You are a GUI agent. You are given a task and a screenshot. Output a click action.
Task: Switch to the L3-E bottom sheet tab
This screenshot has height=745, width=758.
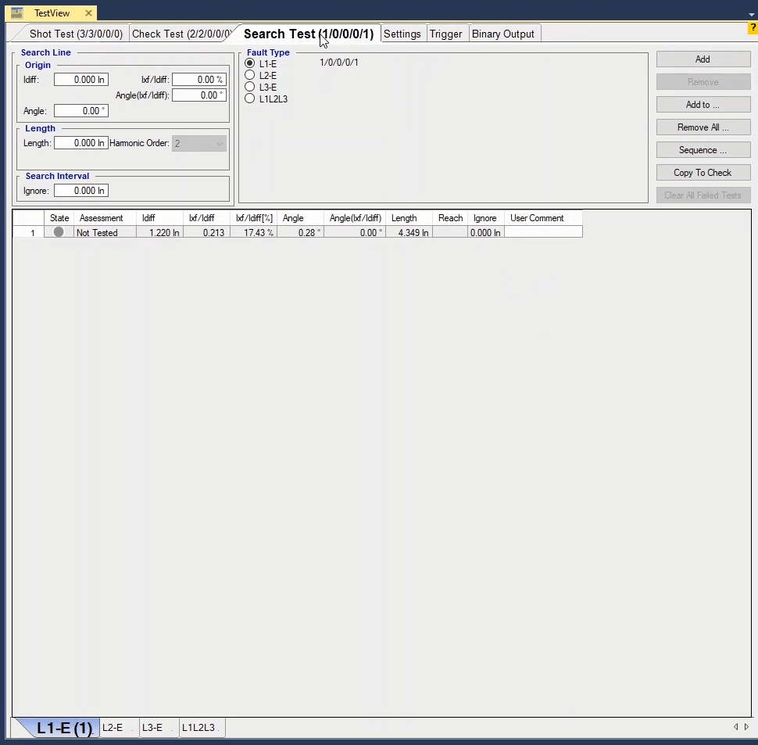(152, 728)
